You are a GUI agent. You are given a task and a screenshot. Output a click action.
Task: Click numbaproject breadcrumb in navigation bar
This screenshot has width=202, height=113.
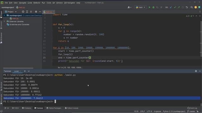coord(8,8)
